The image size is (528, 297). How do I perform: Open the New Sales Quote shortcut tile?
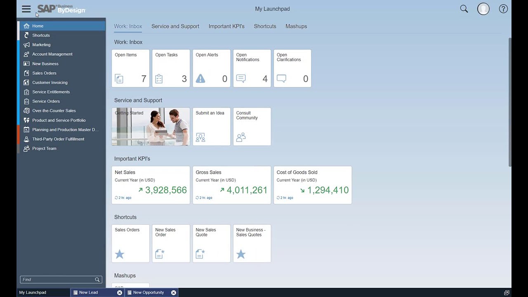(x=212, y=243)
